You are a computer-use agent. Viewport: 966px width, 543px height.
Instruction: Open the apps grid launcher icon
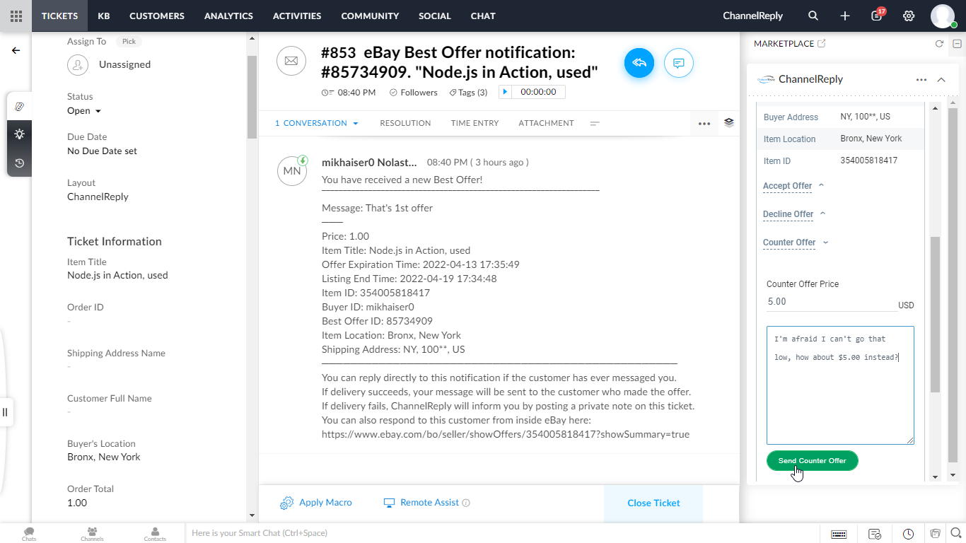16,16
